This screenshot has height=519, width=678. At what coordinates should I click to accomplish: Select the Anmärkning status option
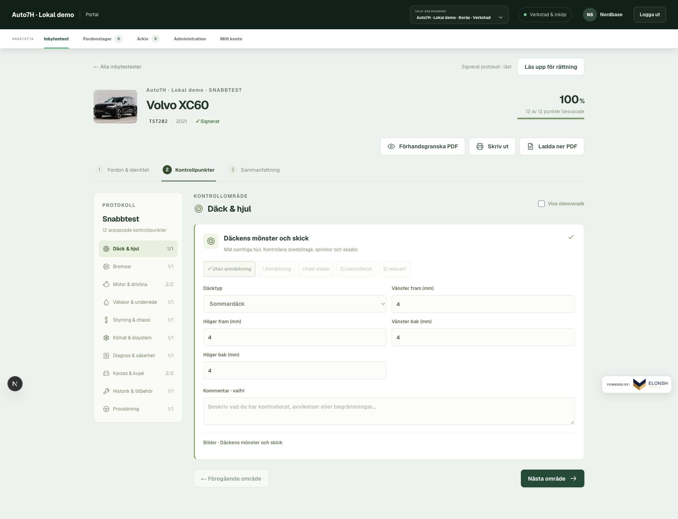pyautogui.click(x=277, y=269)
